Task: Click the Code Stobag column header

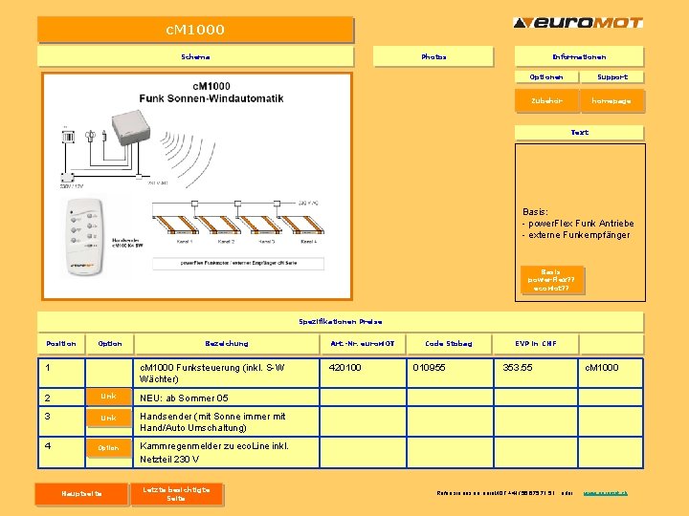Action: tap(449, 344)
